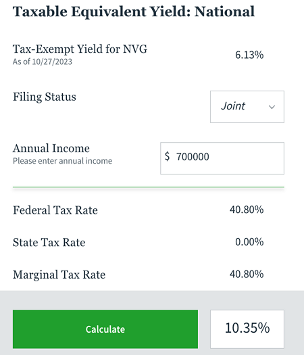Screen dimensions: 304x355
Task: Click the Annual Income label
Action: pos(51,148)
